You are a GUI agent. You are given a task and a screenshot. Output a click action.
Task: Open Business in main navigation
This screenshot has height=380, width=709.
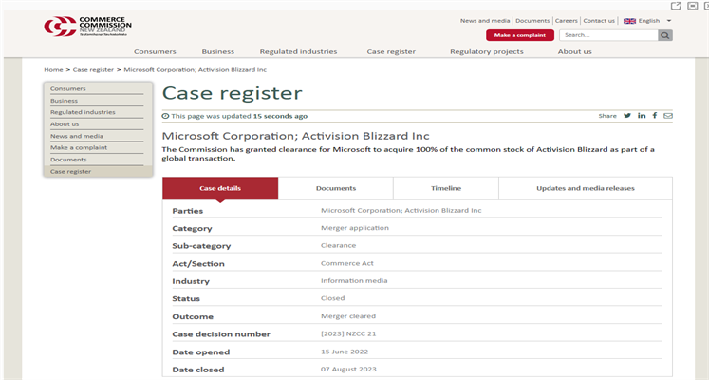tap(218, 51)
